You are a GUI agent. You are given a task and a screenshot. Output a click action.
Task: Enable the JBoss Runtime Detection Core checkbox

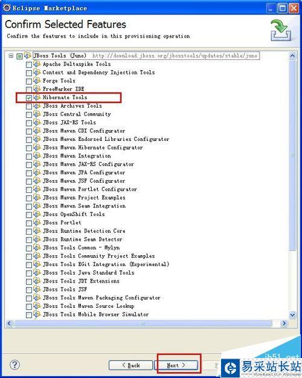coord(29,232)
